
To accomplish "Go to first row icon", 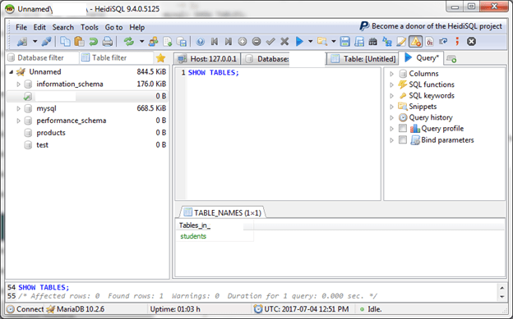I will pos(215,42).
